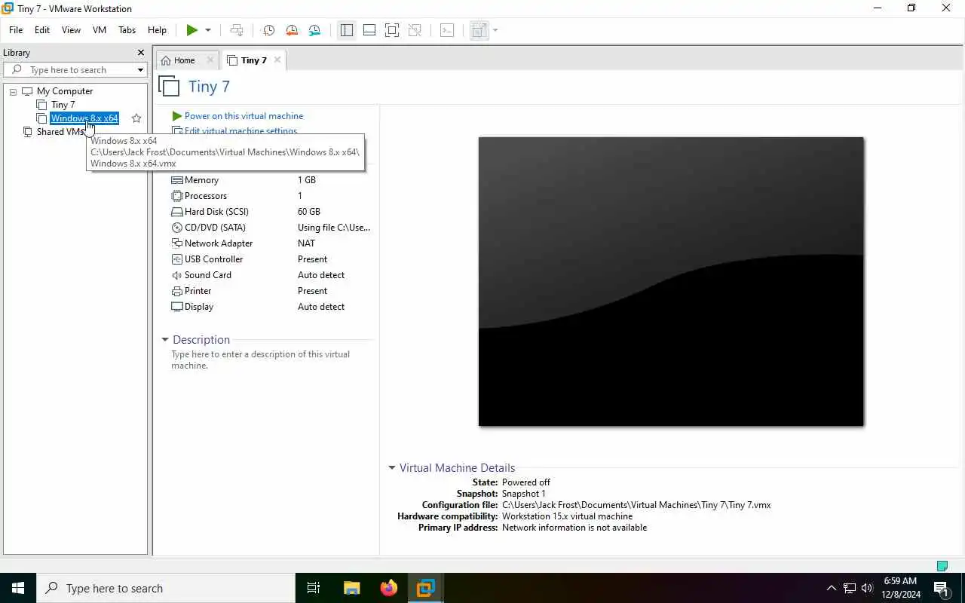Select the Tiny 7 tab
Viewport: 965px width, 603px height.
[254, 60]
